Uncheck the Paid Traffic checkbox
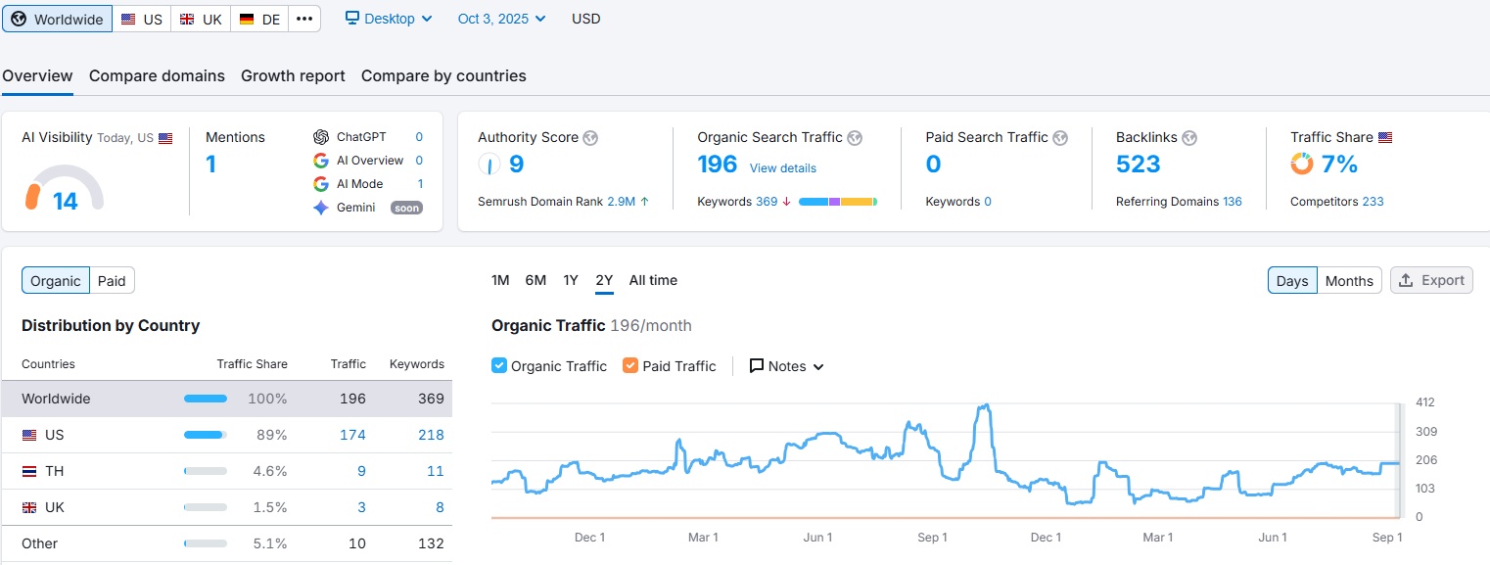 [630, 366]
